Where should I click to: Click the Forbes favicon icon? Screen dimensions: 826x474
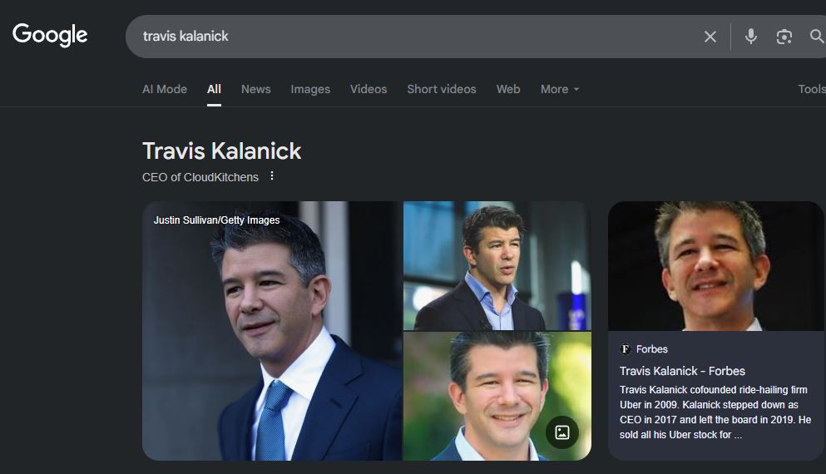point(626,348)
